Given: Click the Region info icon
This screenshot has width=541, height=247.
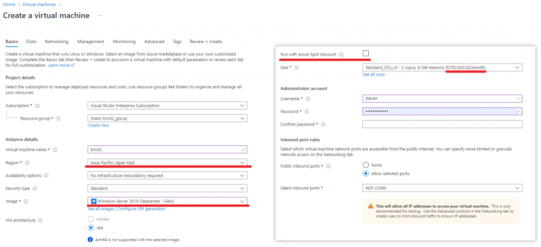Looking at the screenshot, I should point(27,162).
